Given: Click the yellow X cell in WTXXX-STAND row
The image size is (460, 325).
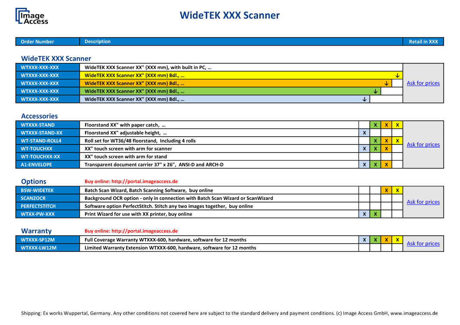Looking at the screenshot, I should pos(397,125).
